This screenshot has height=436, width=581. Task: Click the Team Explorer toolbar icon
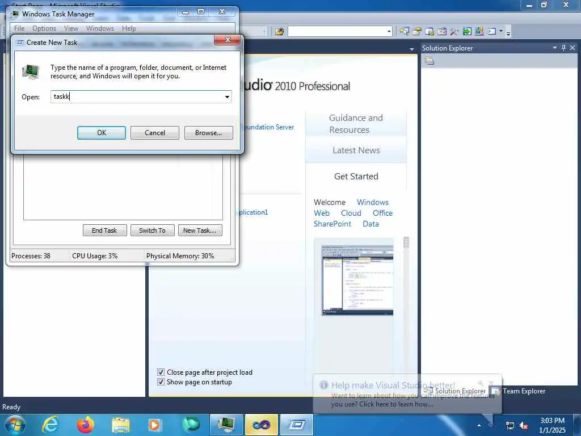[x=430, y=32]
